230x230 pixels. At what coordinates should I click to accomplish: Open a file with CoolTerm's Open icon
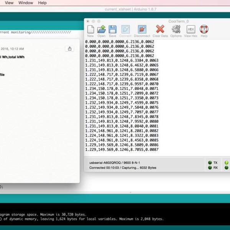[101, 30]
